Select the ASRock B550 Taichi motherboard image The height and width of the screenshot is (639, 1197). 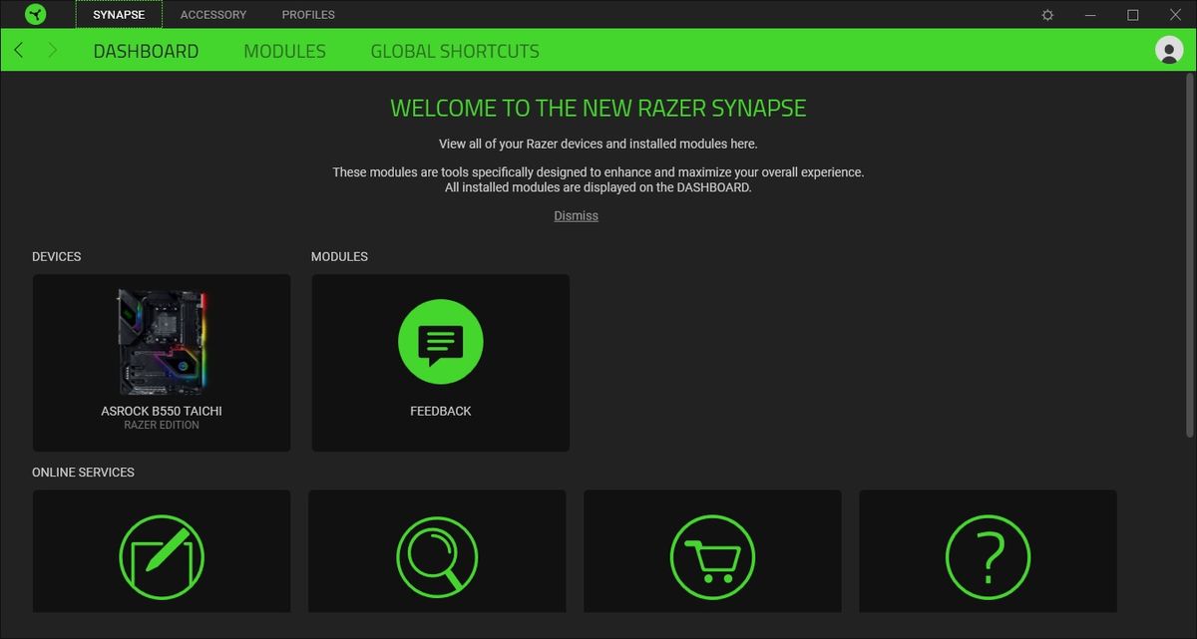pyautogui.click(x=162, y=342)
